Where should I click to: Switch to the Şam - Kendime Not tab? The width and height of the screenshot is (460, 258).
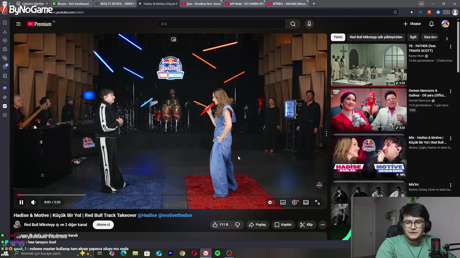[x=201, y=4]
